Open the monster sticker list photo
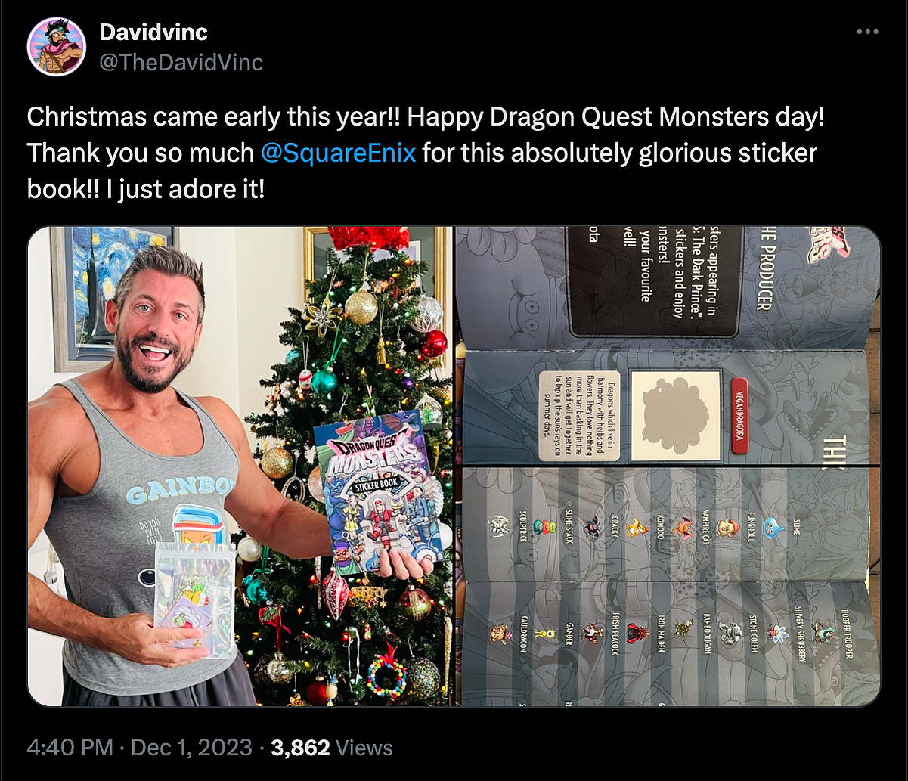This screenshot has width=908, height=781. tap(668, 587)
